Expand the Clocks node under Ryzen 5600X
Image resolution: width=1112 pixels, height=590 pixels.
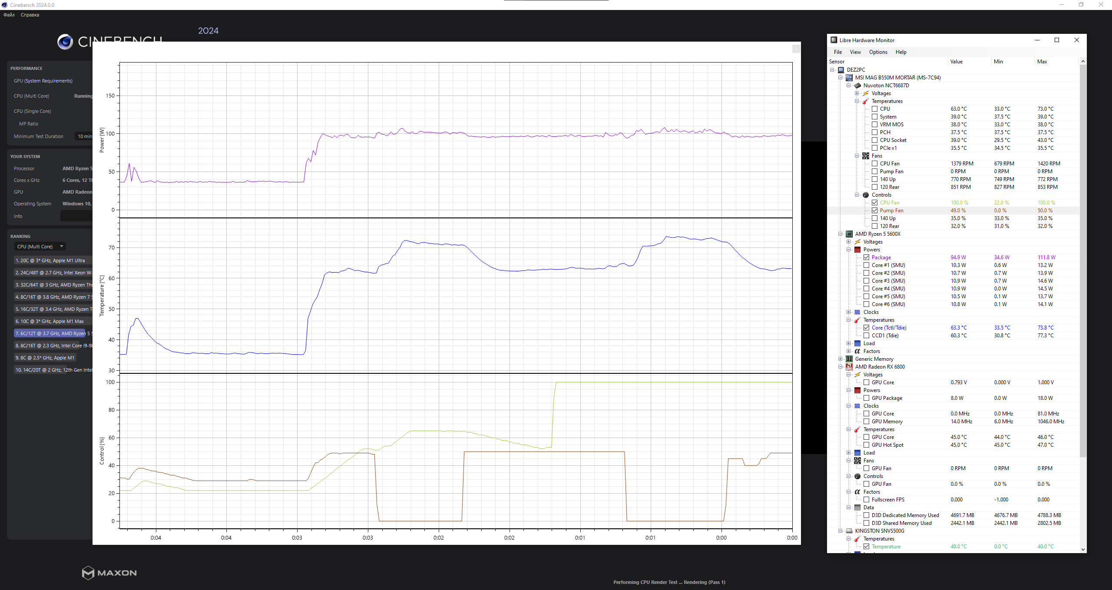pos(849,312)
